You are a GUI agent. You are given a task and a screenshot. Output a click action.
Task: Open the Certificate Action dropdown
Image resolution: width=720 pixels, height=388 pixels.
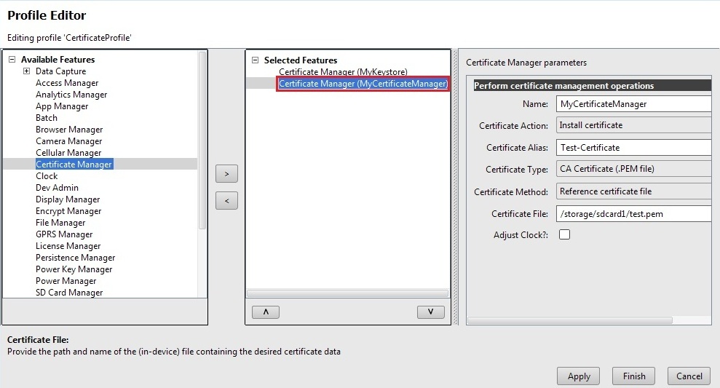point(633,125)
